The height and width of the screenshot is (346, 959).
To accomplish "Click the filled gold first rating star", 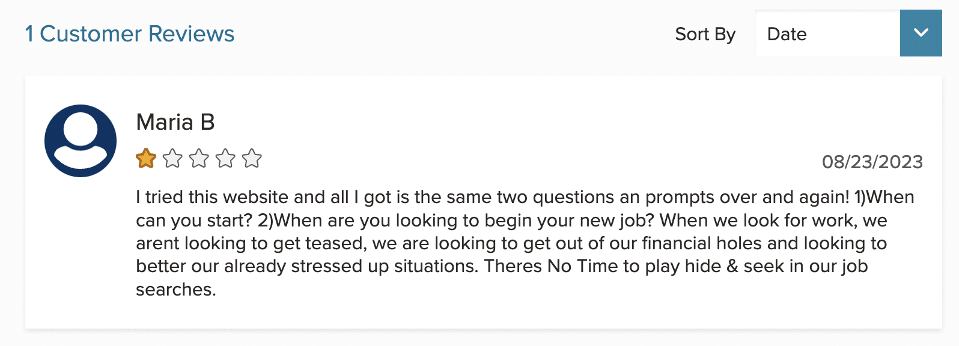I will click(x=146, y=159).
